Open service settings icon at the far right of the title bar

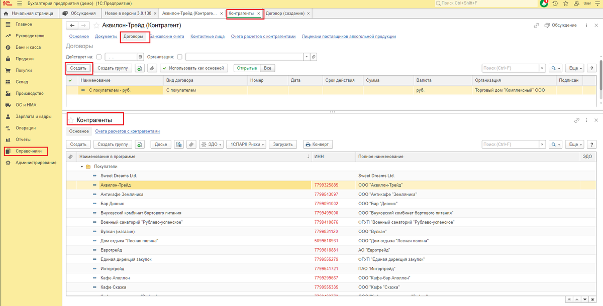click(597, 4)
